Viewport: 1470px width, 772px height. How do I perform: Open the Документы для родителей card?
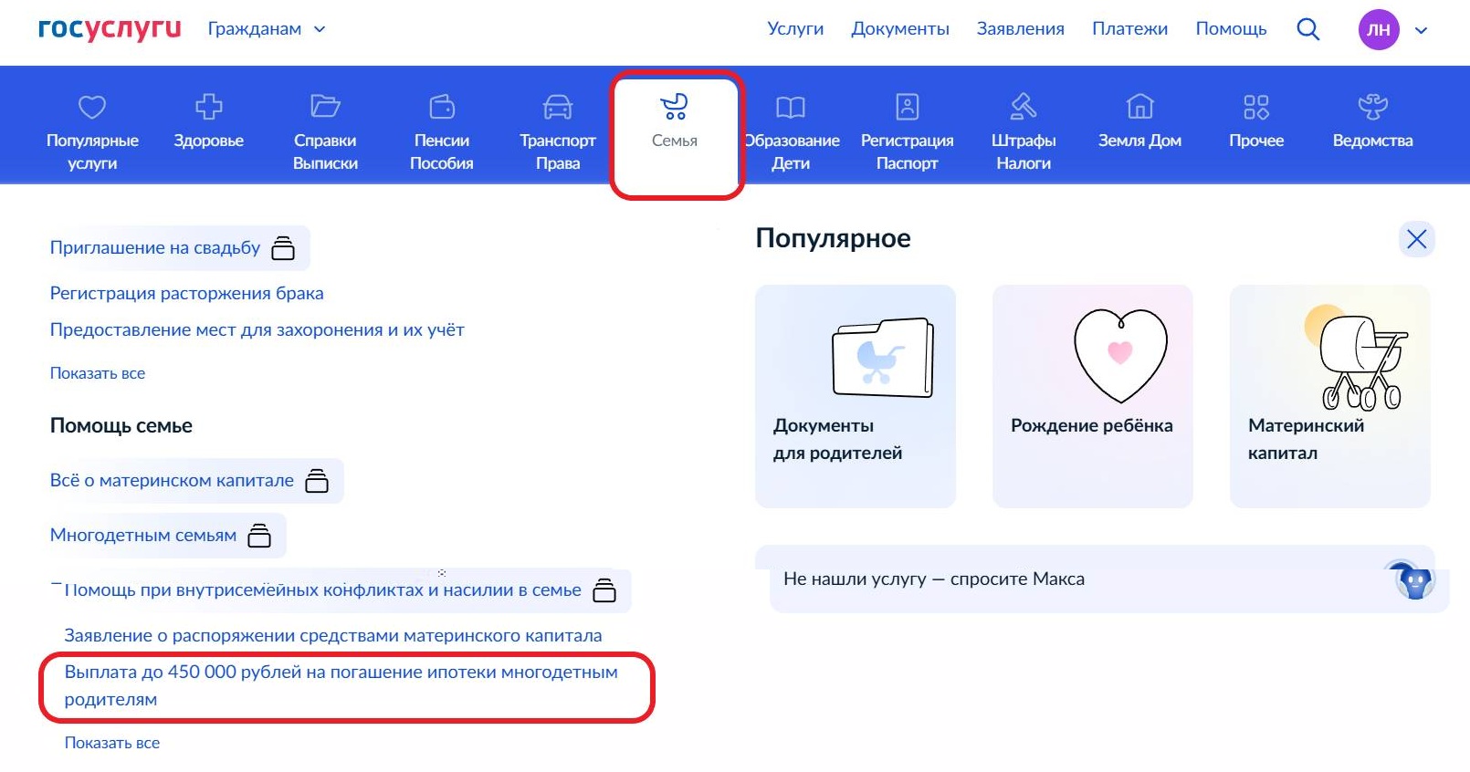pyautogui.click(x=856, y=396)
